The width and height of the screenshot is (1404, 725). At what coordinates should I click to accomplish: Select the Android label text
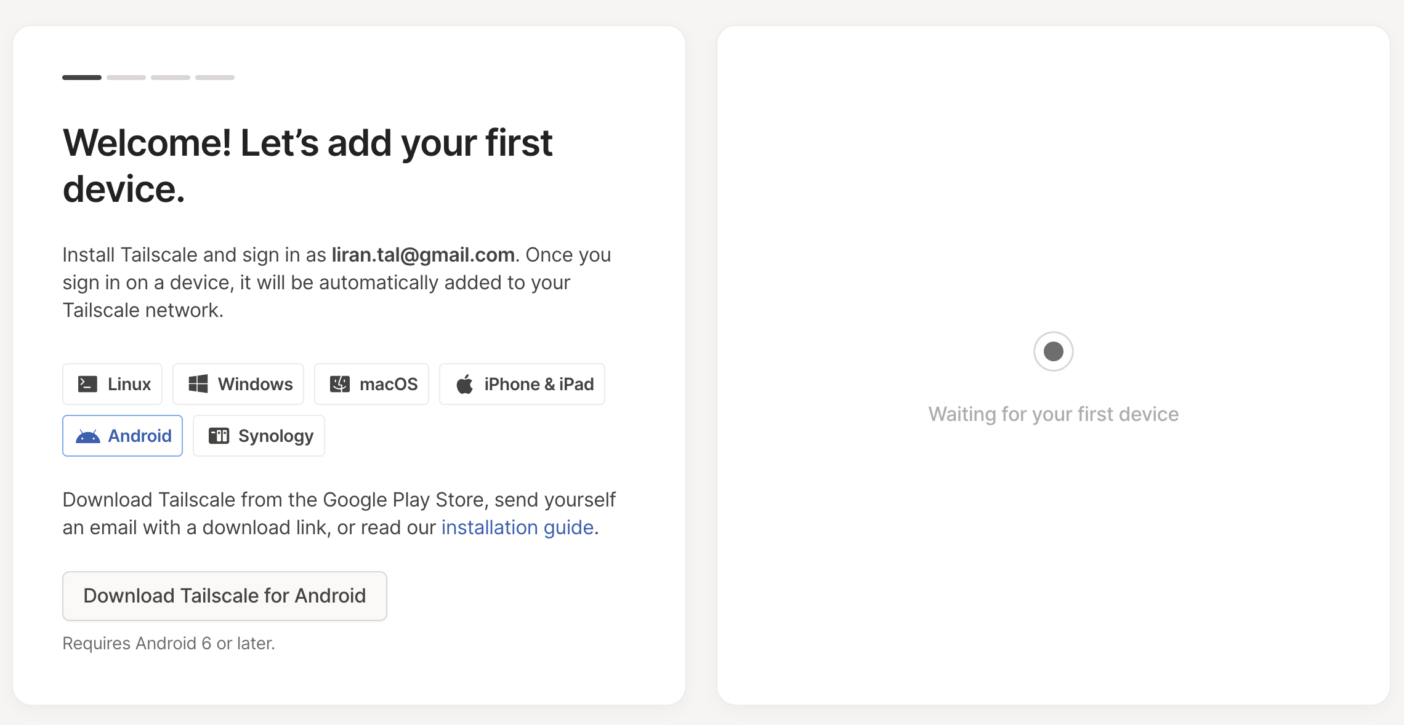click(140, 436)
